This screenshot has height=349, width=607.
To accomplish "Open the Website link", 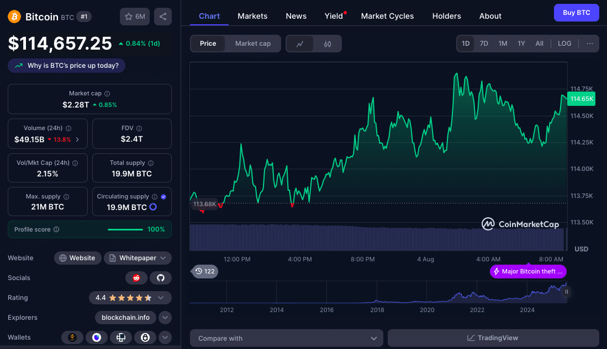I will 77,258.
